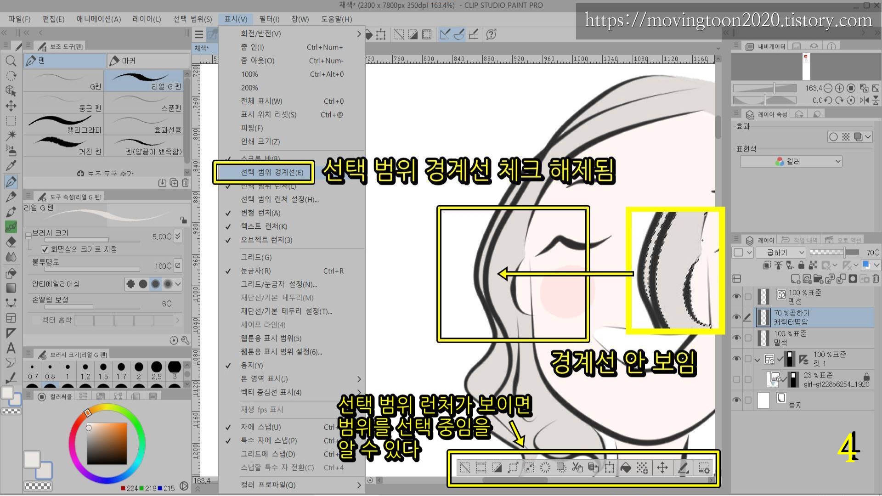
Task: Expand the 회전/반전 submenu arrow
Action: click(x=359, y=34)
